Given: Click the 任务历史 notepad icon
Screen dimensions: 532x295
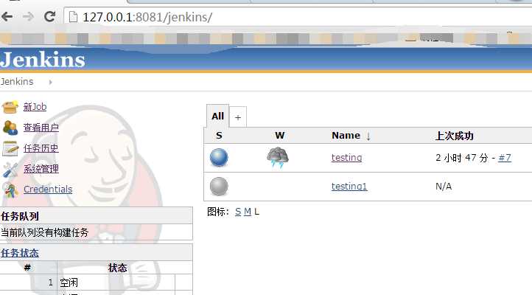Looking at the screenshot, I should (x=10, y=148).
